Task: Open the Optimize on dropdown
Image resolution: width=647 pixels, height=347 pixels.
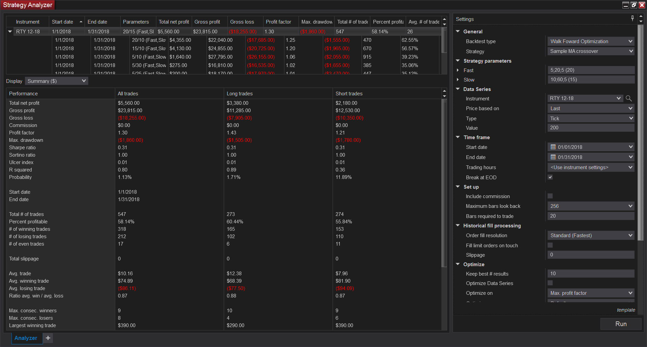Action: point(591,293)
